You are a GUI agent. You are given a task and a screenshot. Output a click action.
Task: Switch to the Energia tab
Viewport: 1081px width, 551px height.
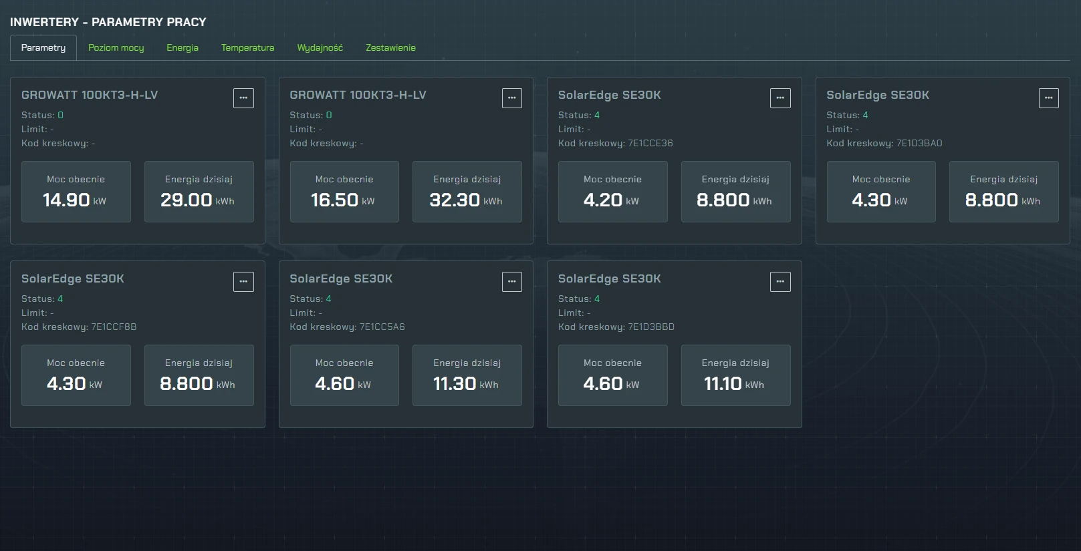[183, 47]
